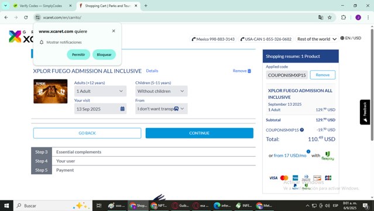Open the Adults quantity dropdown
The height and width of the screenshot is (211, 374).
pyautogui.click(x=100, y=91)
